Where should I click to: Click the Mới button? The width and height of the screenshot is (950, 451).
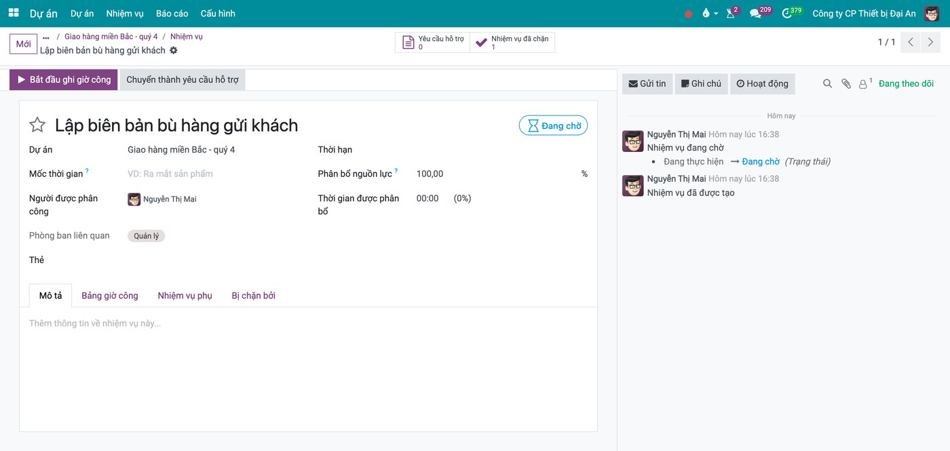coord(23,44)
